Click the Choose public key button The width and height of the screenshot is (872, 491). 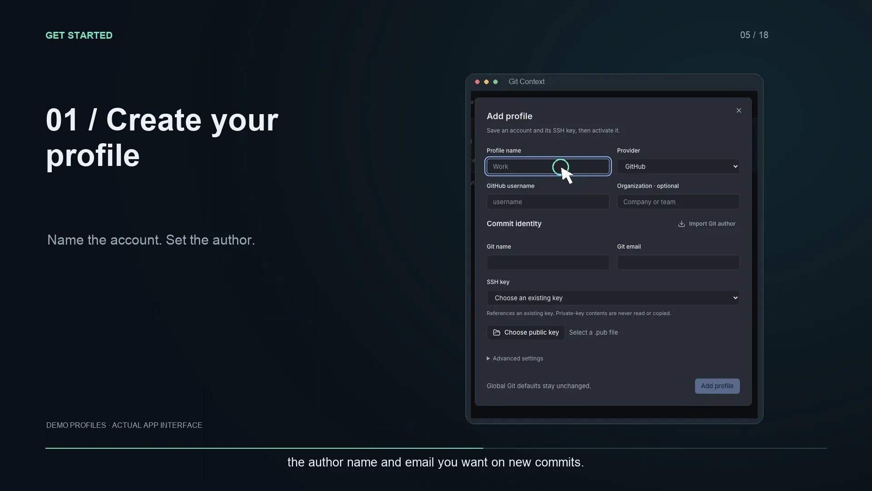(x=525, y=332)
